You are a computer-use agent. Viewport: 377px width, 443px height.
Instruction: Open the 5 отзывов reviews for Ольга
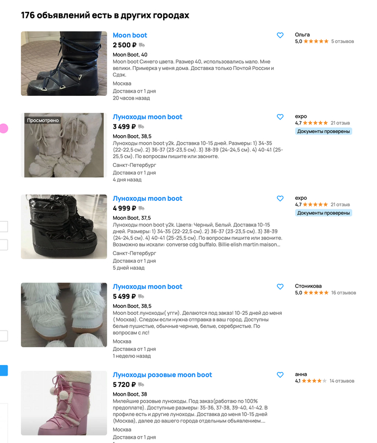point(343,41)
